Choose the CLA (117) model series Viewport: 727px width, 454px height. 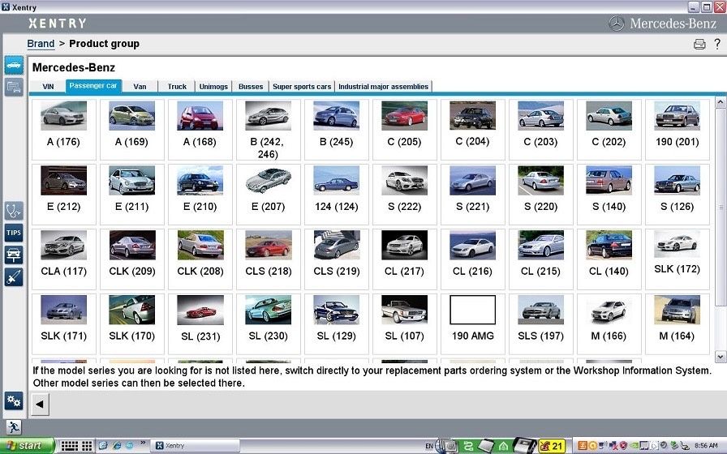coord(63,259)
